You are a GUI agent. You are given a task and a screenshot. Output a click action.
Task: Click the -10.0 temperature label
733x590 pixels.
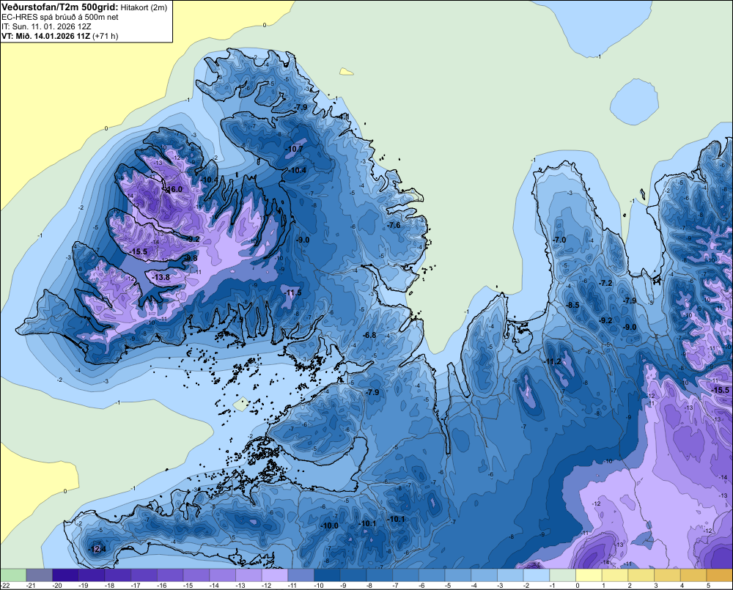coord(329,526)
